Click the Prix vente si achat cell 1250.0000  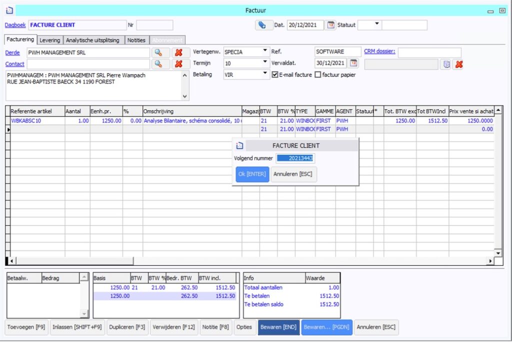click(x=471, y=121)
